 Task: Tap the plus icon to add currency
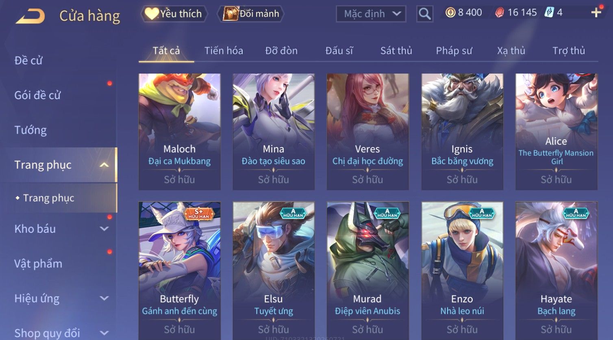coord(596,13)
